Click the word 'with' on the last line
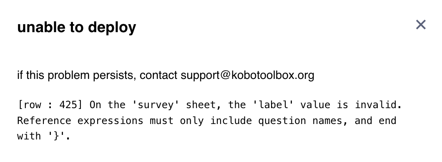This screenshot has height=162, width=442. [x=29, y=137]
